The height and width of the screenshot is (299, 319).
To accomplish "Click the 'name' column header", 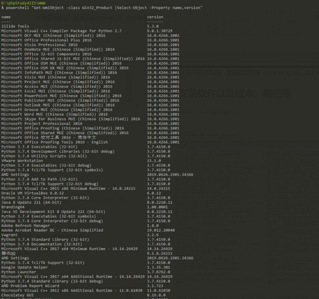I will pyautogui.click(x=6, y=17).
